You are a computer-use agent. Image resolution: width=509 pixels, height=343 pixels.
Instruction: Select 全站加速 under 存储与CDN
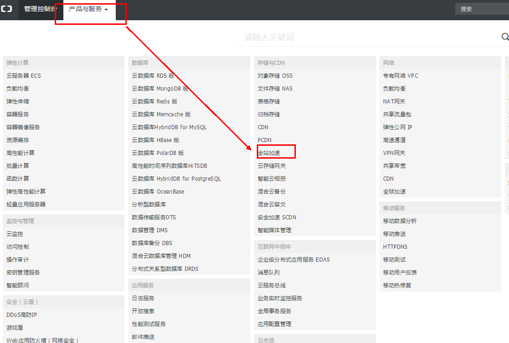click(x=269, y=153)
